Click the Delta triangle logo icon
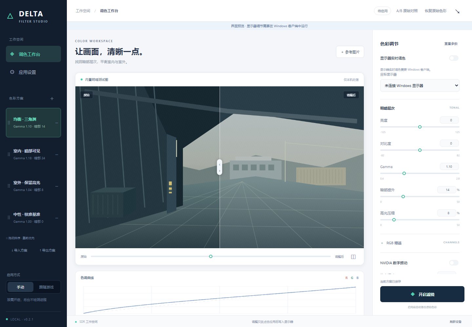This screenshot has height=327, width=472. 10,16
